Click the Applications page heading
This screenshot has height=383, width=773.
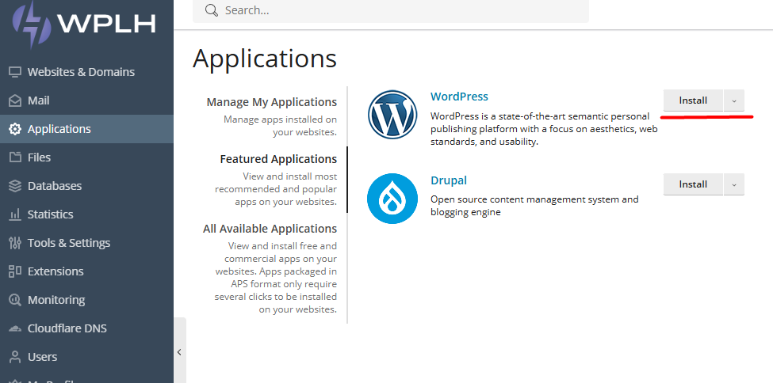pyautogui.click(x=265, y=59)
